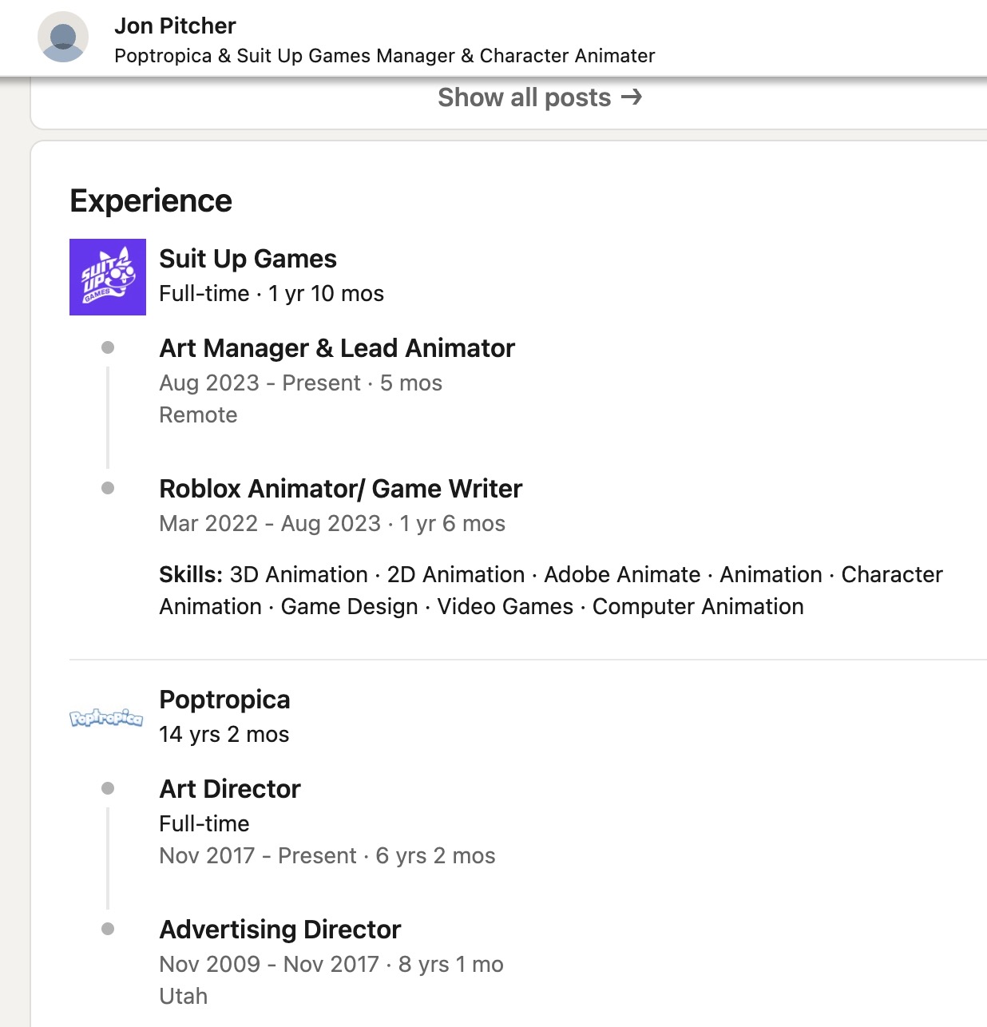Open the Poptropica company page
This screenshot has width=987, height=1027.
224,700
